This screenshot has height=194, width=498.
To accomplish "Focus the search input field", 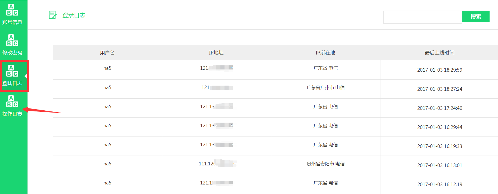I will pyautogui.click(x=422, y=17).
